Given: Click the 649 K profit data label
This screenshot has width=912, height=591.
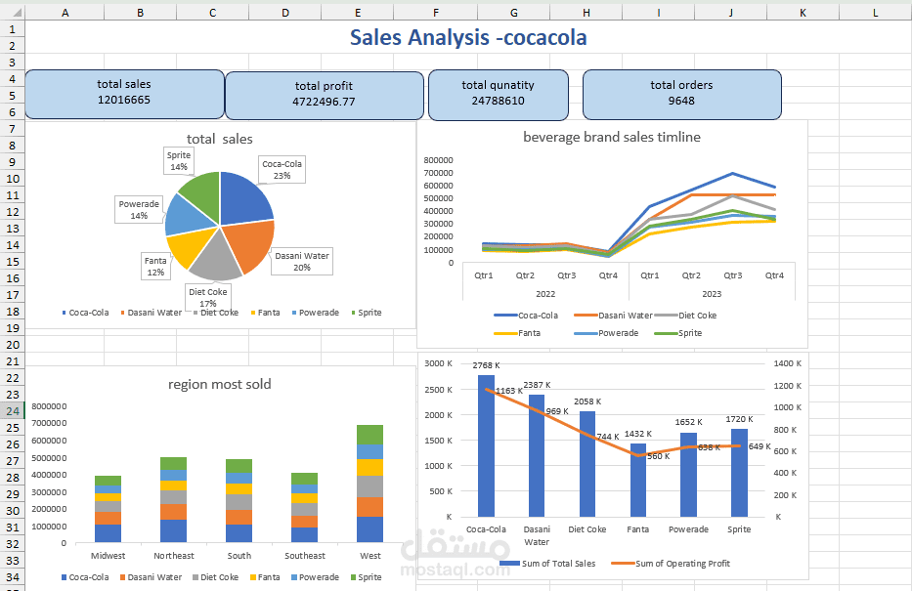Looking at the screenshot, I should [x=760, y=446].
